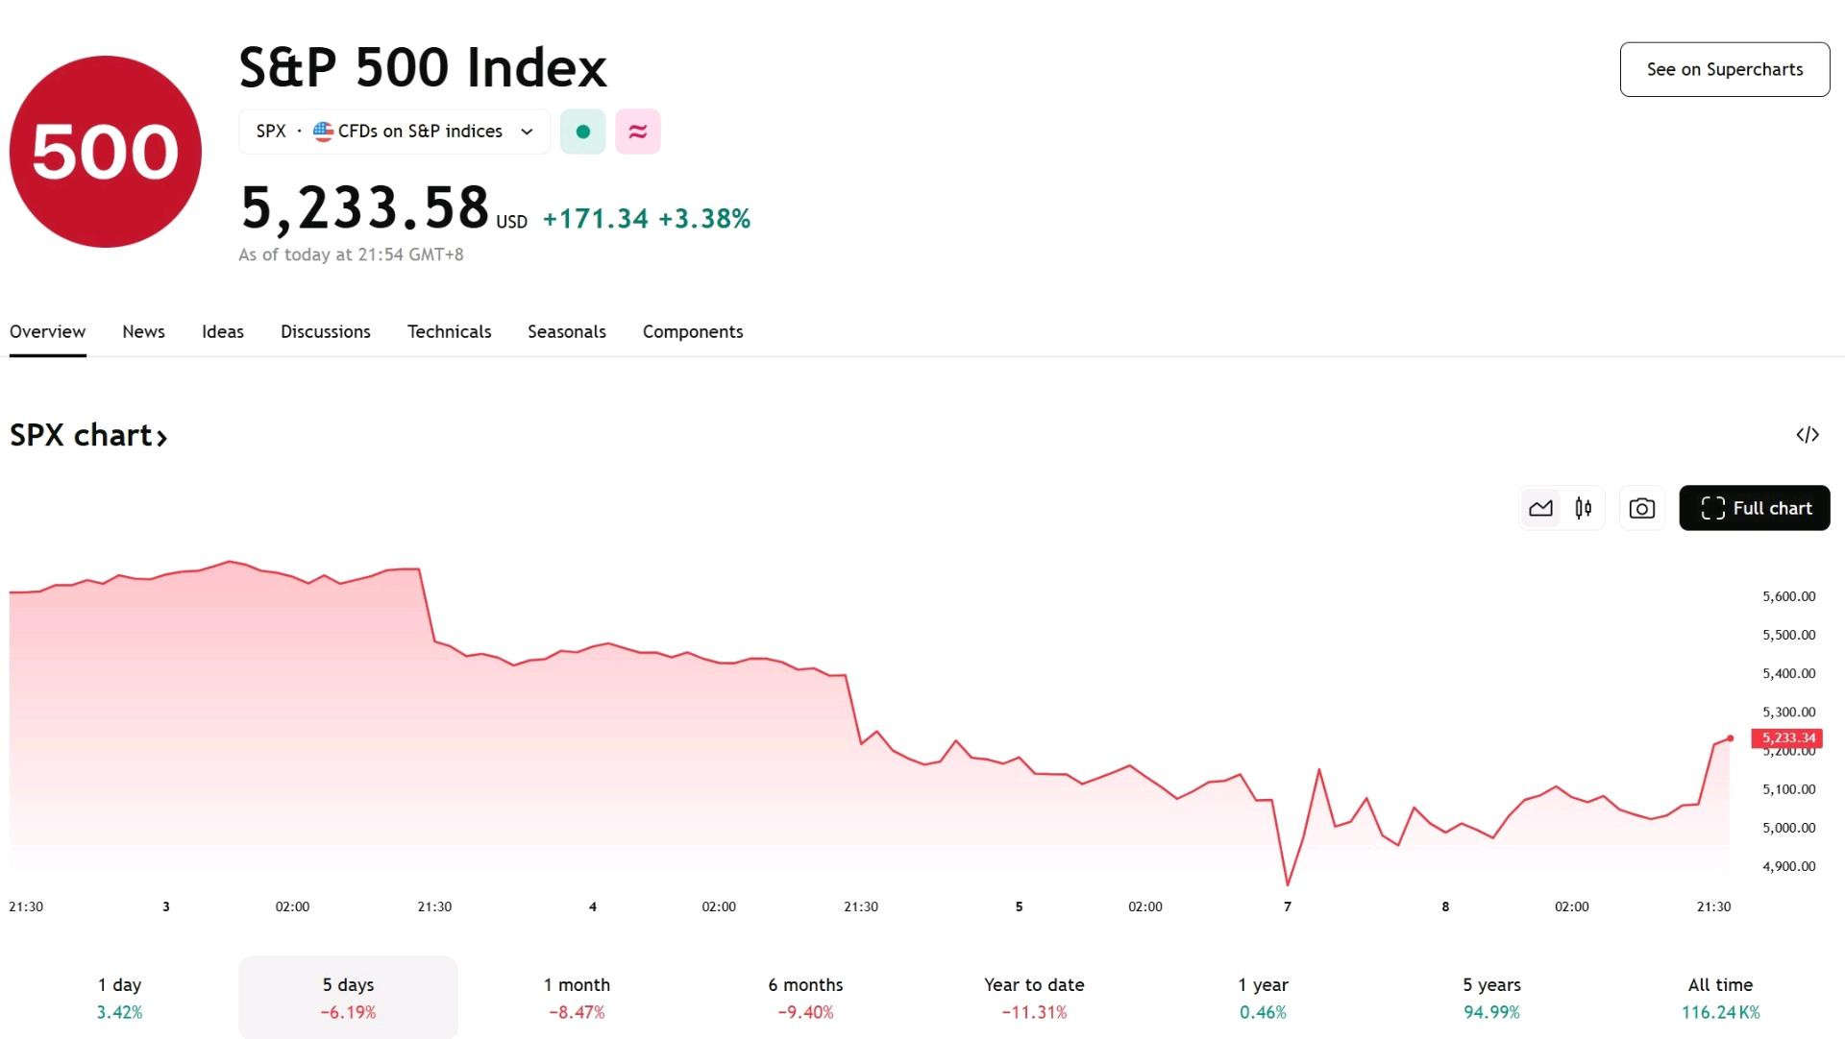Image resolution: width=1845 pixels, height=1039 pixels.
Task: Switch chart to area line style
Action: click(1540, 508)
